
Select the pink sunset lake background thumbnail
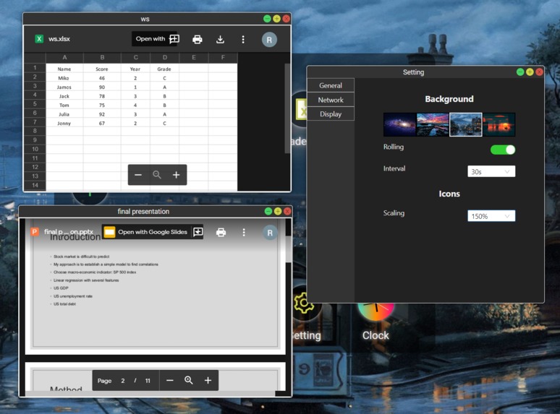[x=433, y=124]
